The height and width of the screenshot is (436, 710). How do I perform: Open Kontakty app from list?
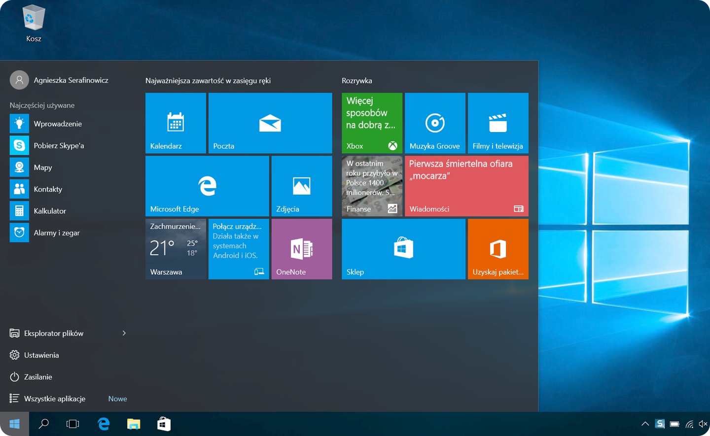(68, 189)
